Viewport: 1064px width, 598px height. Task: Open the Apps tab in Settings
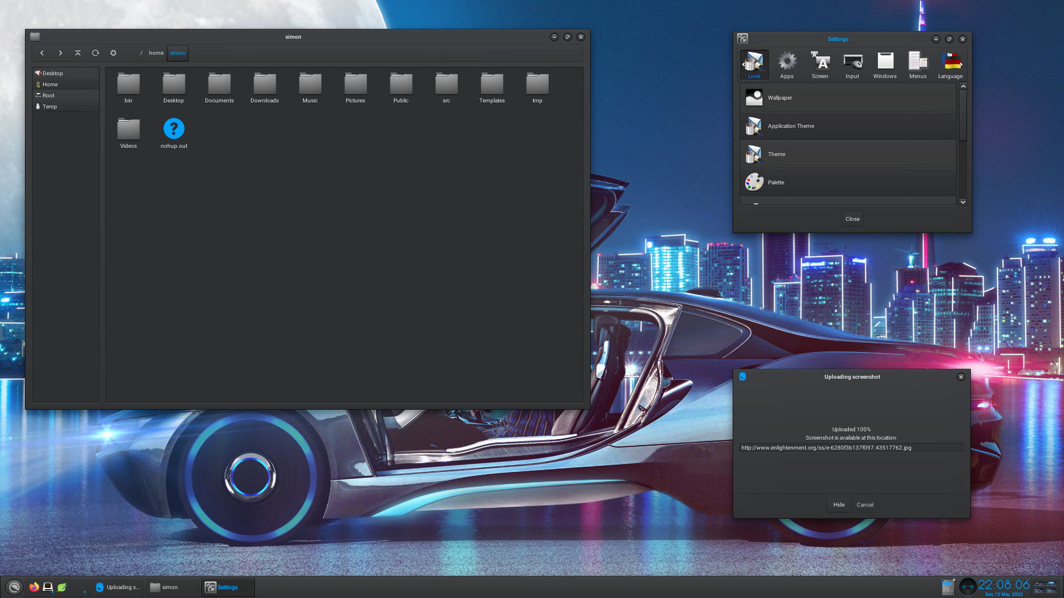click(786, 65)
